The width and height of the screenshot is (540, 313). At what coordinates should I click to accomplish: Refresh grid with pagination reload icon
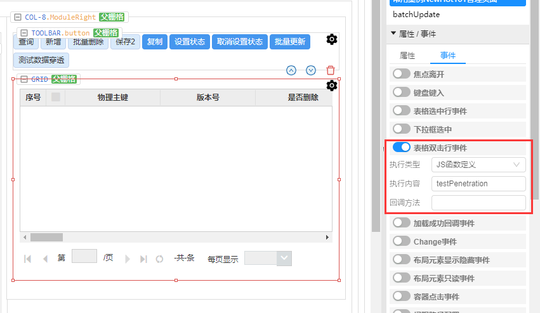pyautogui.click(x=160, y=259)
